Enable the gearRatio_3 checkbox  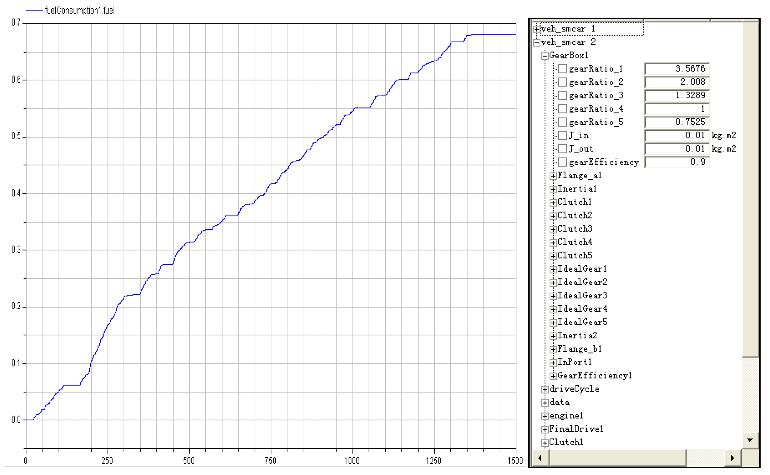coord(562,95)
